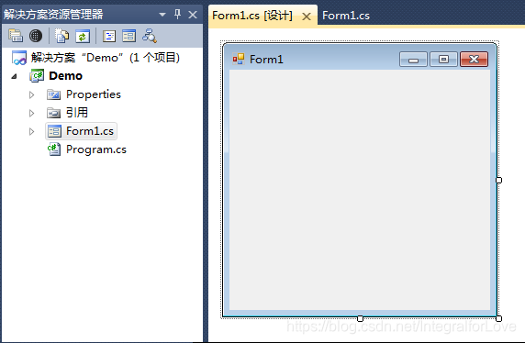Close the Solution Explorer panel

click(193, 15)
